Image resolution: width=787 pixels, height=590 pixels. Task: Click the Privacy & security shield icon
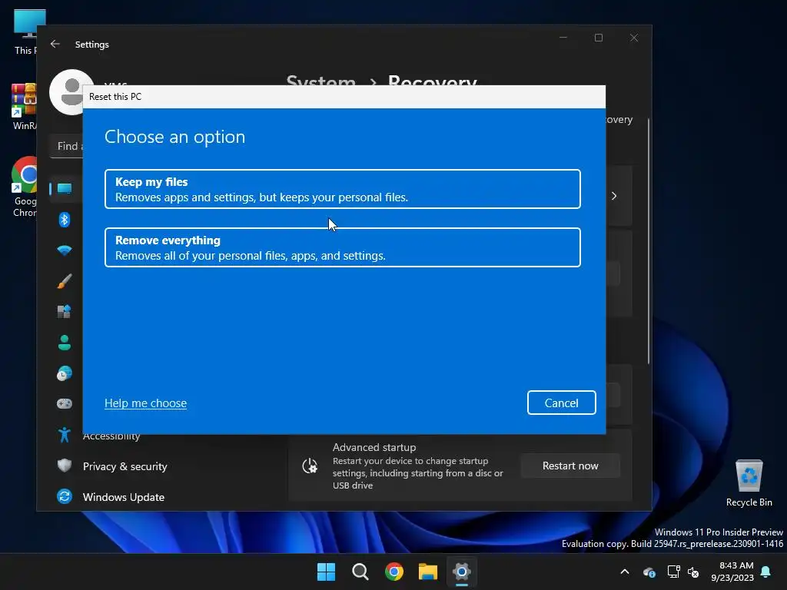[65, 466]
